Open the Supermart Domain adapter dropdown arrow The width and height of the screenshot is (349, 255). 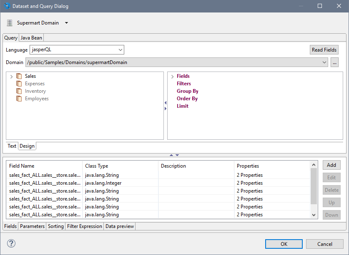click(x=66, y=23)
